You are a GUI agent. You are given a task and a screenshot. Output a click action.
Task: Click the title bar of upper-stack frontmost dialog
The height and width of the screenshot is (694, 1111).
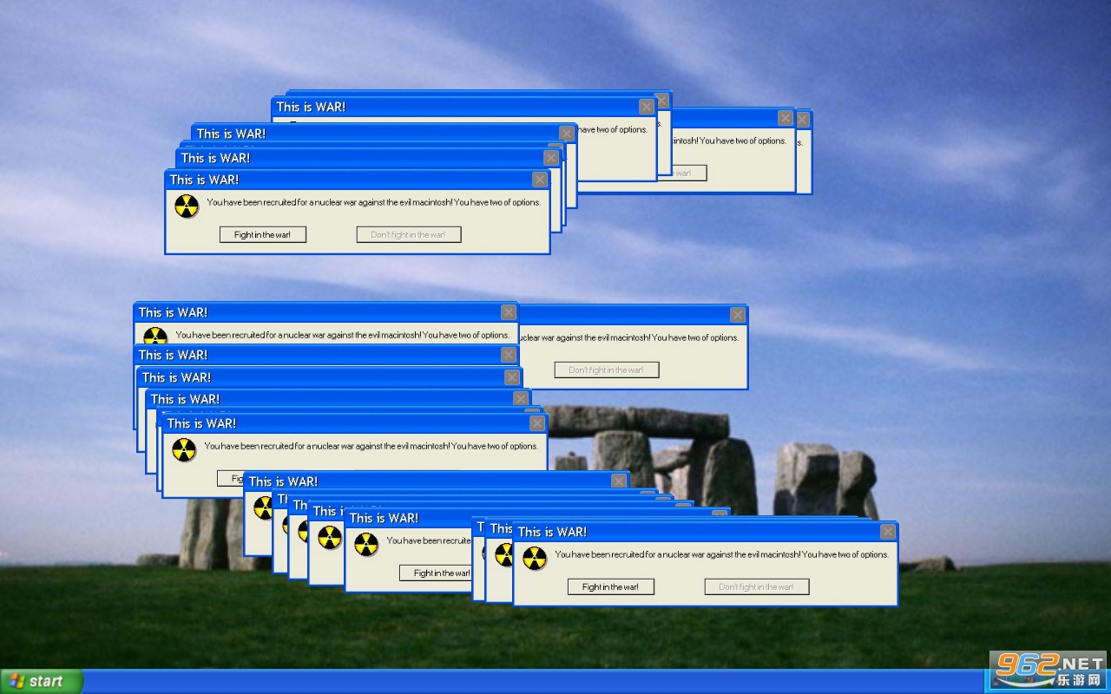(x=347, y=180)
